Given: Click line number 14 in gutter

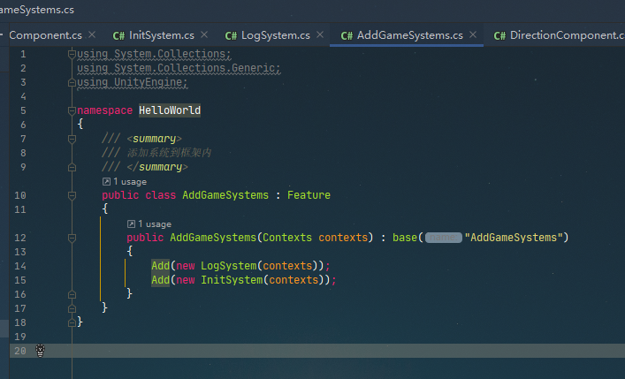Looking at the screenshot, I should coord(20,266).
